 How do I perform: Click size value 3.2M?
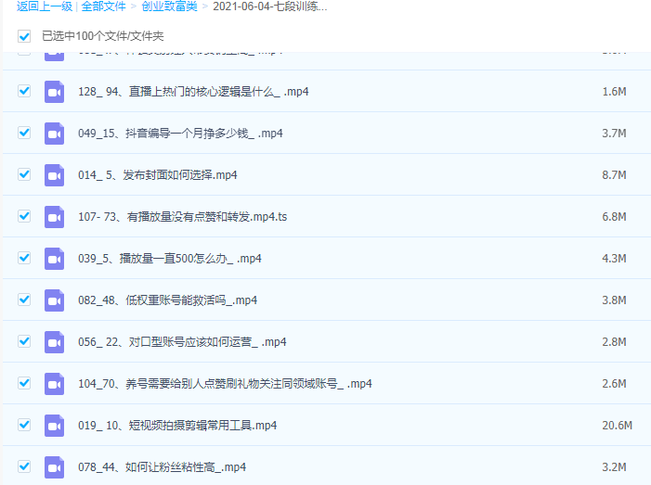pos(615,467)
